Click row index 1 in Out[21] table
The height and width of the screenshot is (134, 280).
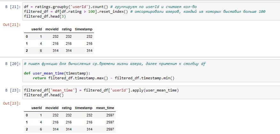coord(27,43)
